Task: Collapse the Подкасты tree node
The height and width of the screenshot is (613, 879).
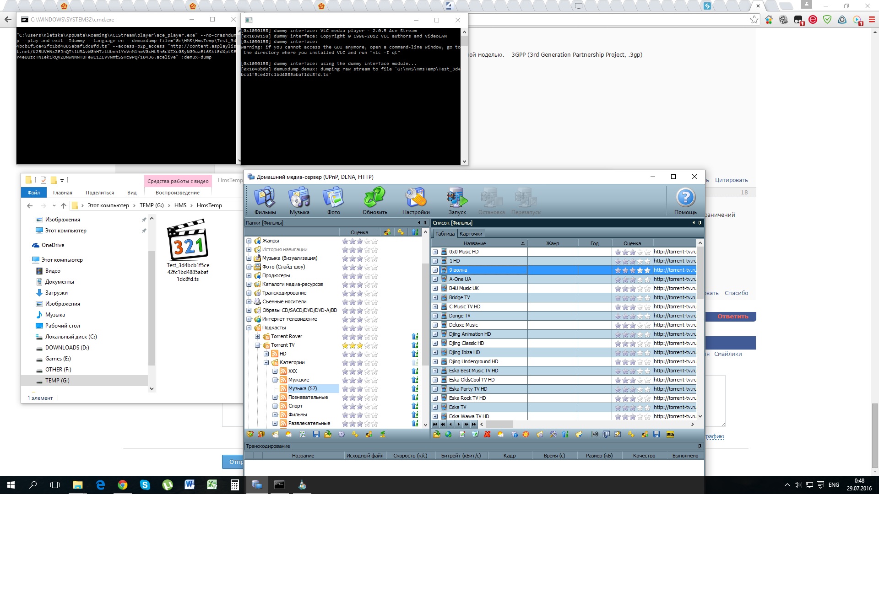Action: 249,328
